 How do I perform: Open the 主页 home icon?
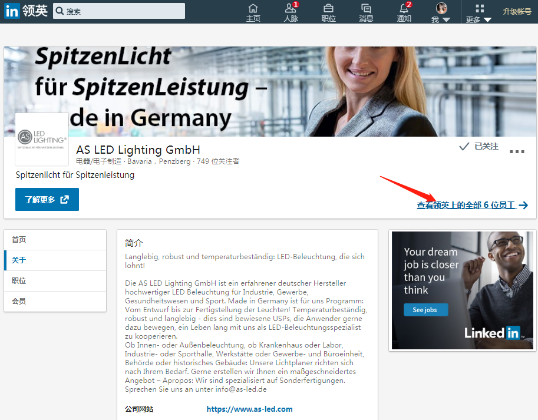pyautogui.click(x=253, y=13)
